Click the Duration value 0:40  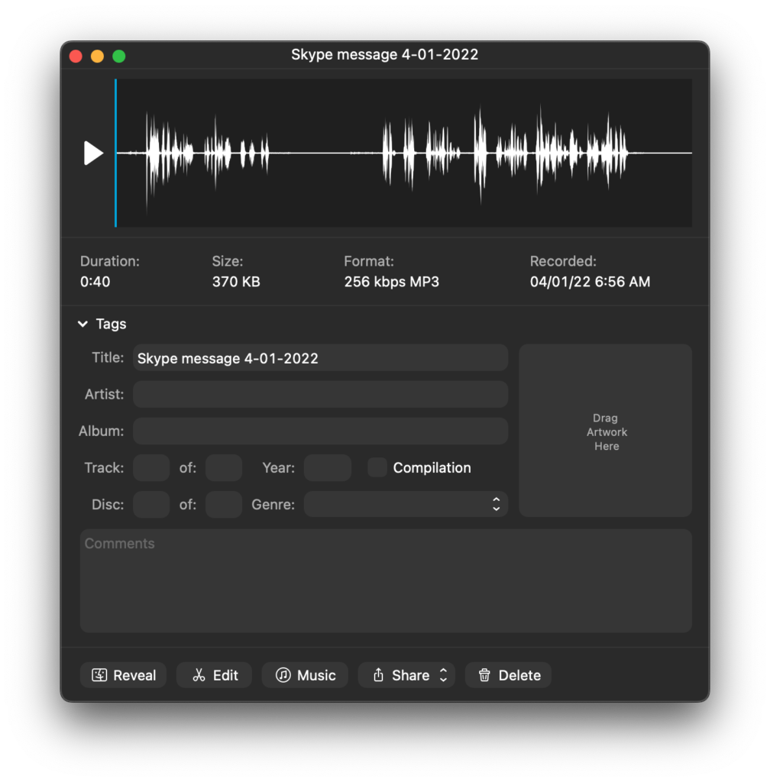pyautogui.click(x=95, y=282)
